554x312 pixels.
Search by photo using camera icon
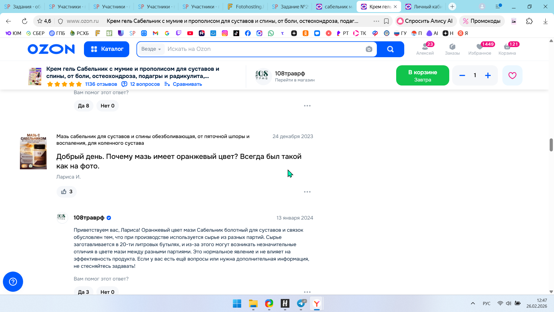(369, 49)
